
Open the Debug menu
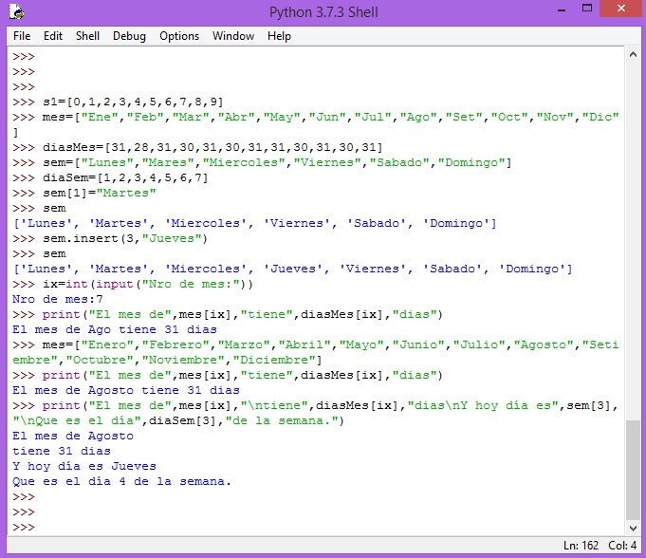pos(129,36)
